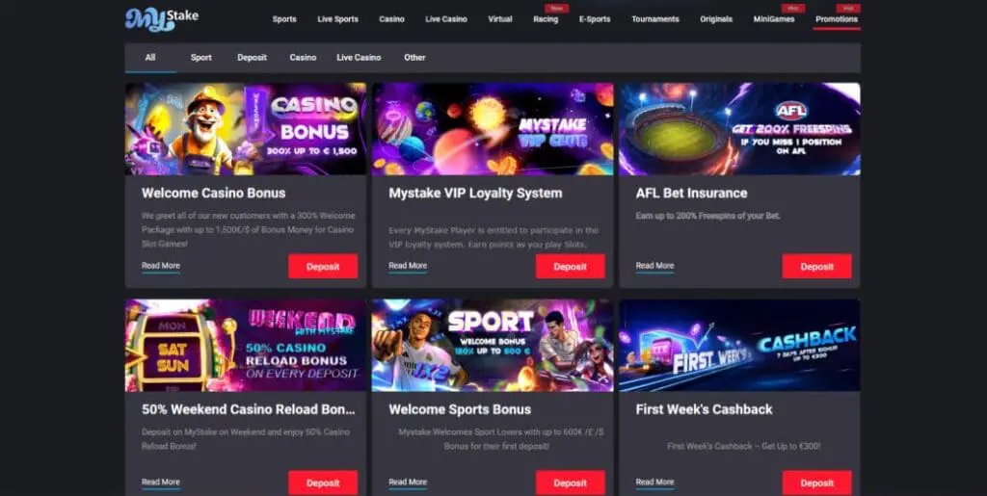
Task: Select the Live Casino filter tab
Action: coord(359,57)
